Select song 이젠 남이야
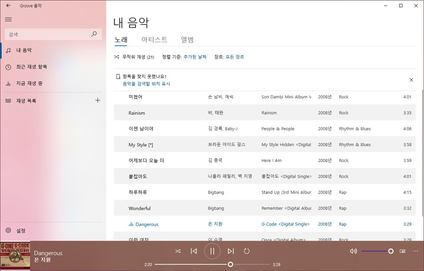The width and height of the screenshot is (424, 271). tap(141, 129)
